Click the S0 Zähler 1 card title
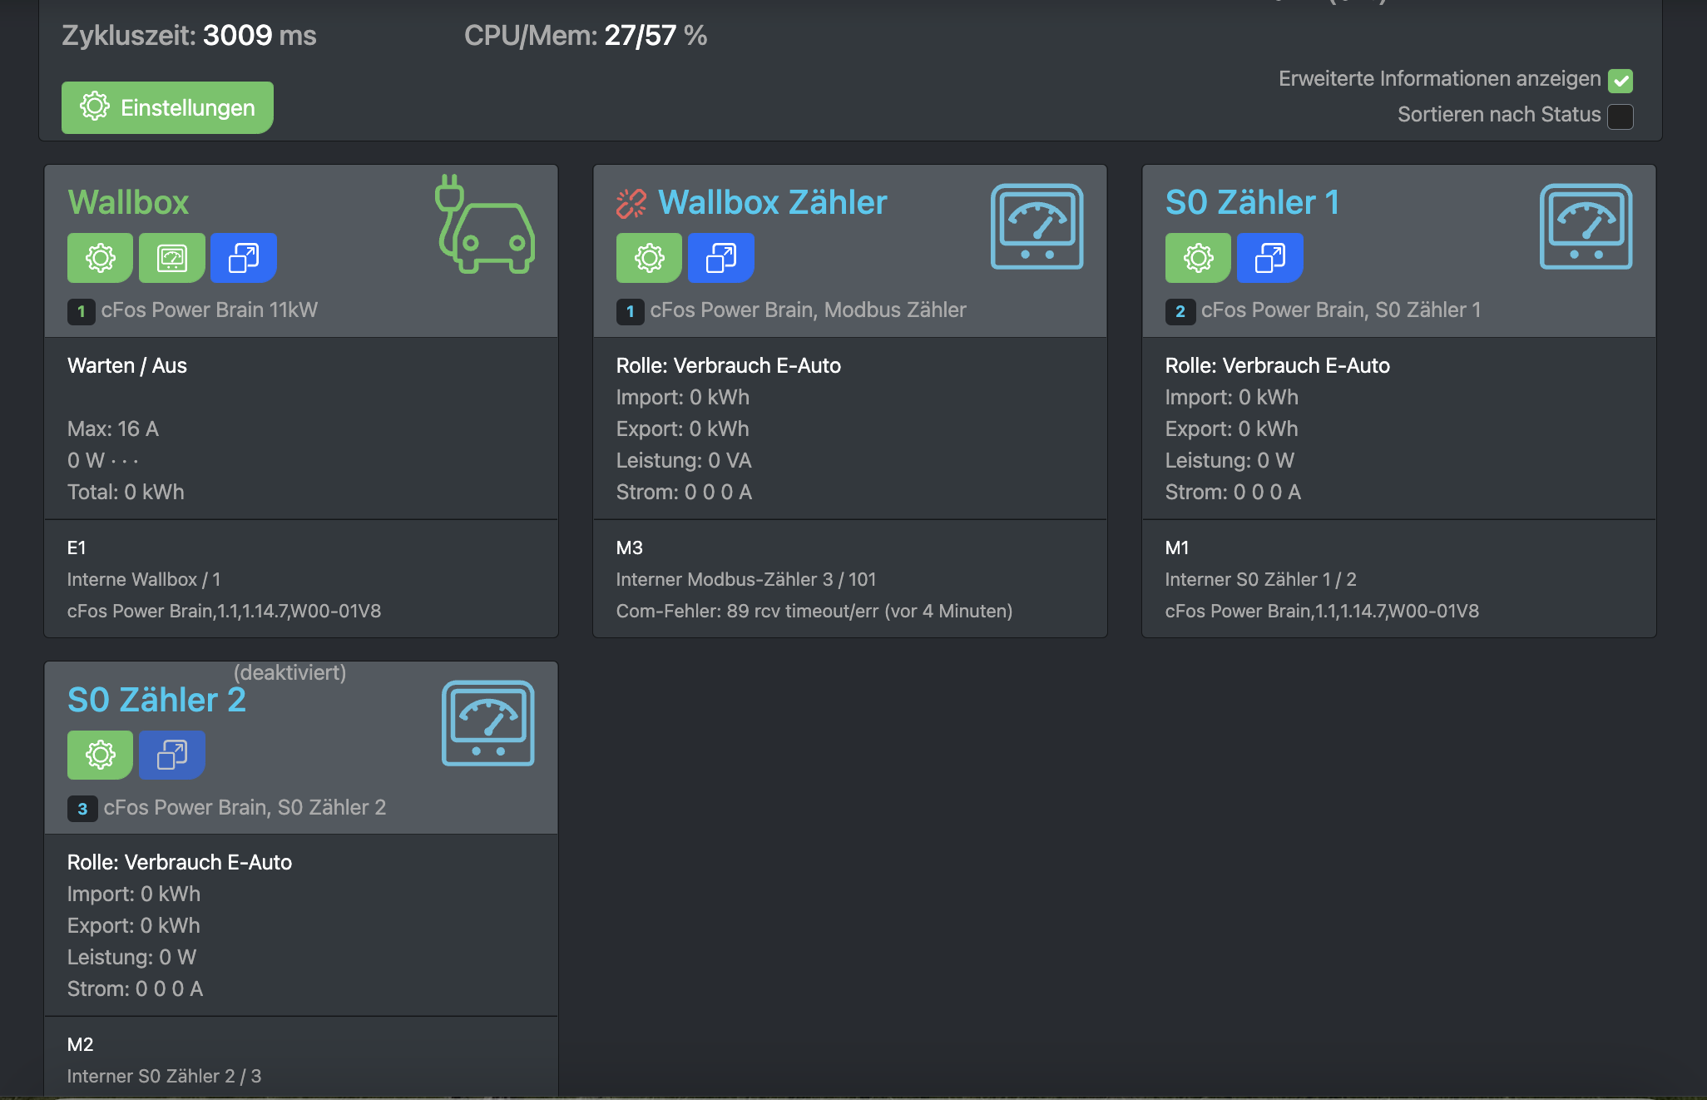Image resolution: width=1707 pixels, height=1100 pixels. pyautogui.click(x=1252, y=202)
